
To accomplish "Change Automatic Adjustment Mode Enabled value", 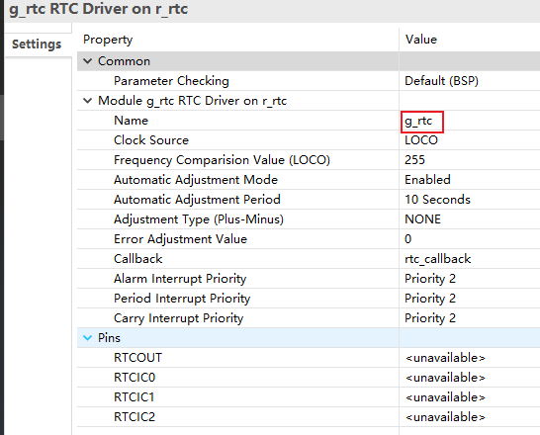I will click(x=470, y=180).
